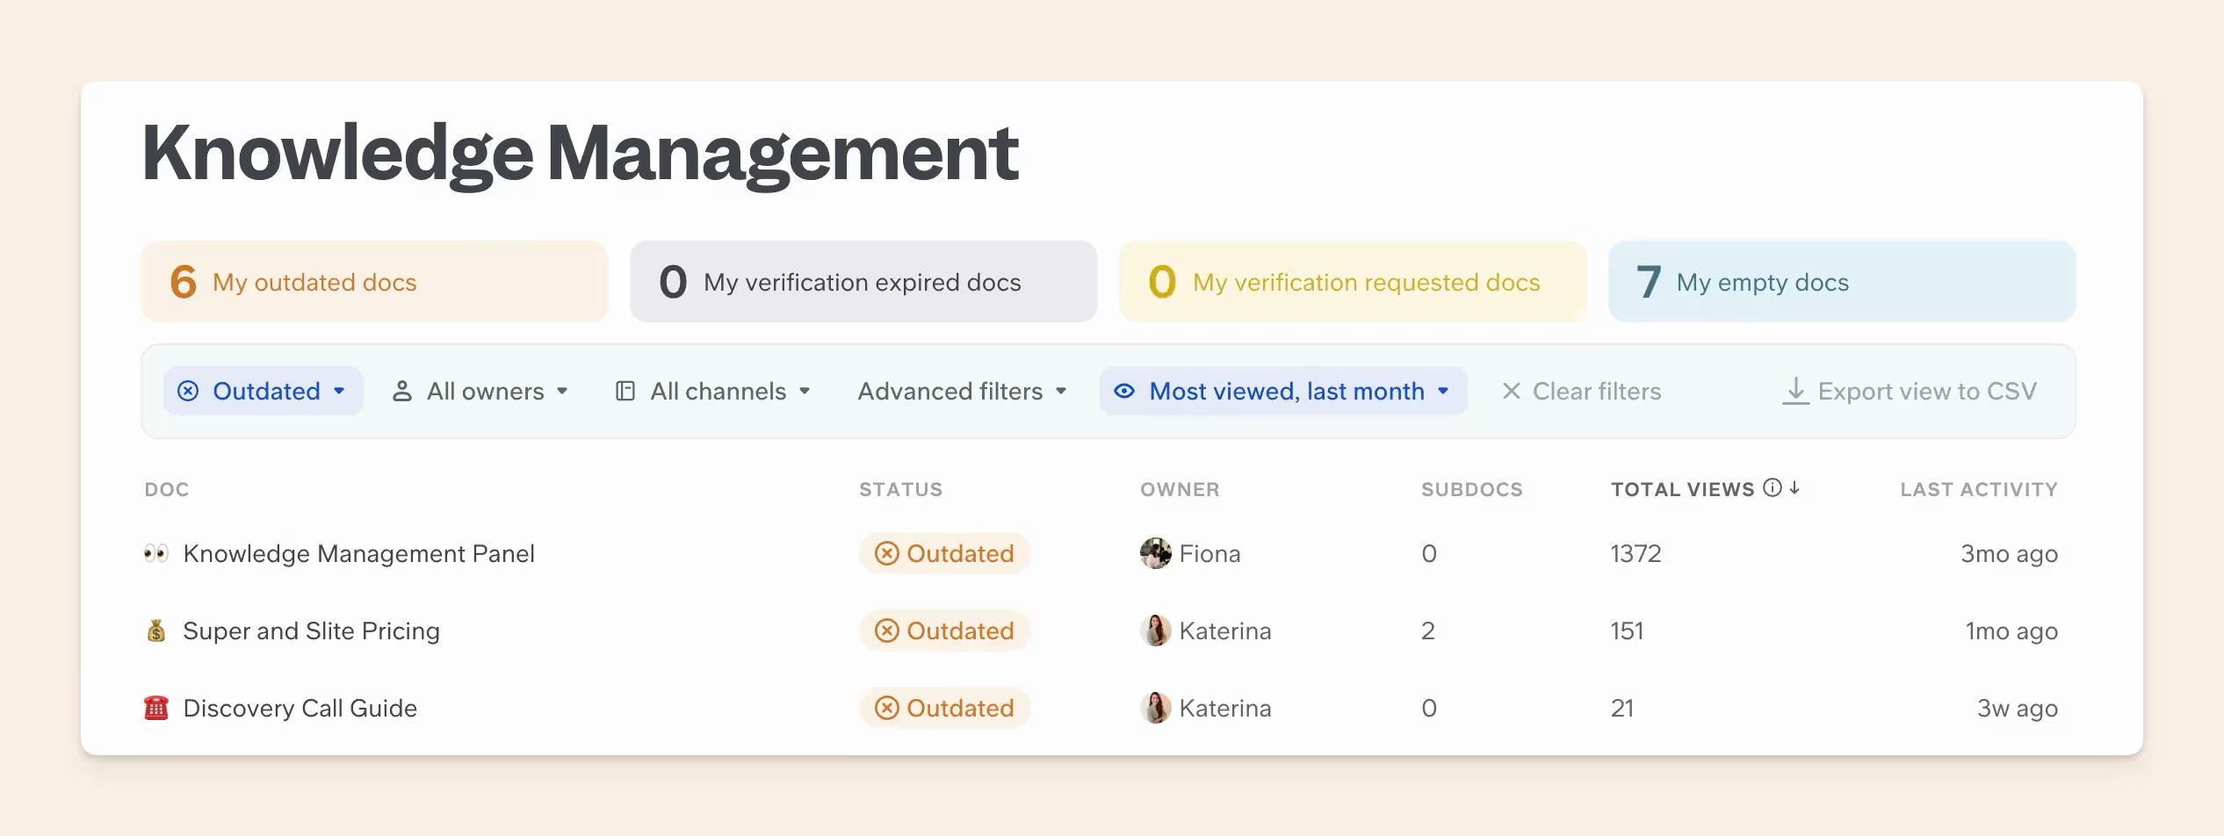Open the Most viewed, last month dropdown
Screen dimensions: 2224x836
point(1283,391)
